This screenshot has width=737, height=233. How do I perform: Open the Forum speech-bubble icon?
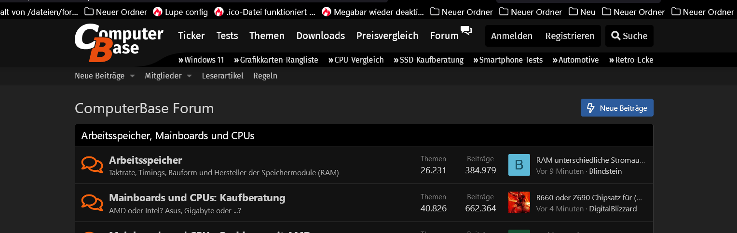coord(466,31)
